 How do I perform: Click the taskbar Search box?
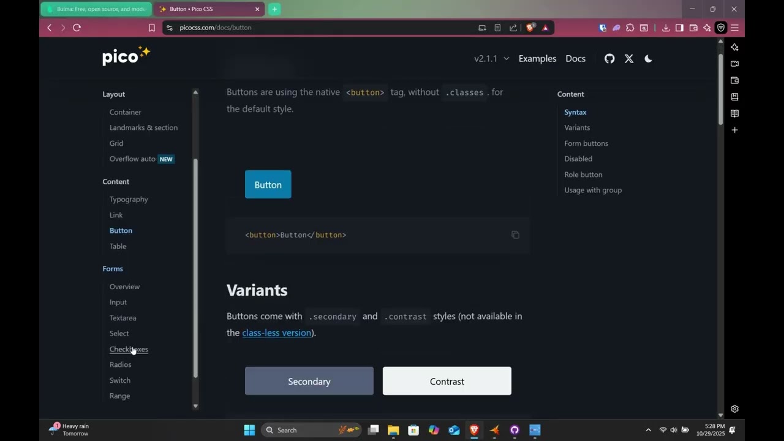tap(311, 430)
